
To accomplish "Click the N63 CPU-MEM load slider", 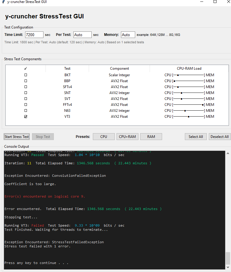I will pos(189,111).
